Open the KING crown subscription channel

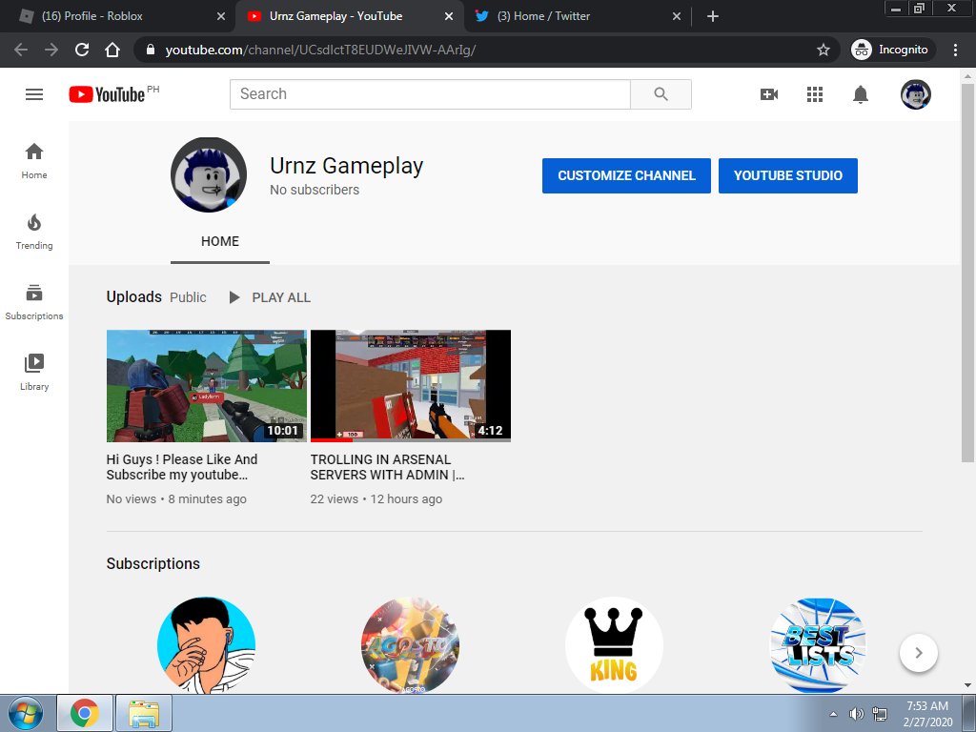pyautogui.click(x=614, y=645)
